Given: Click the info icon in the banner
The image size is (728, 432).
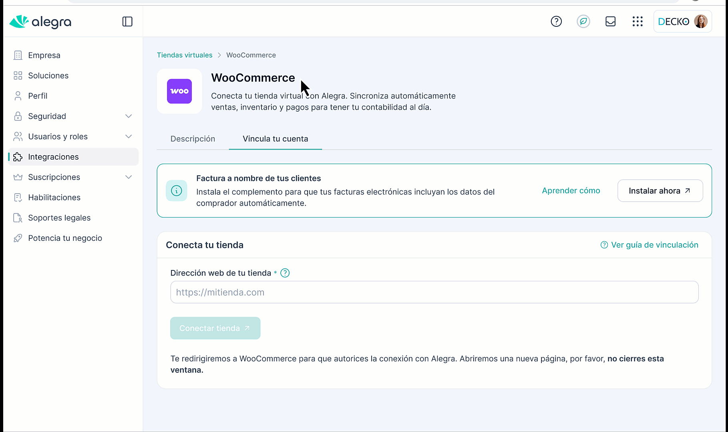Looking at the screenshot, I should 177,191.
